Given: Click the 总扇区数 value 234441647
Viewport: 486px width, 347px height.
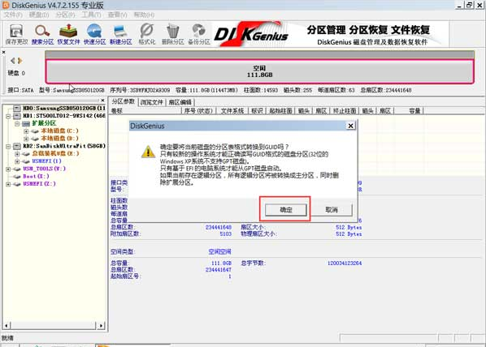Looking at the screenshot, I should [x=218, y=270].
